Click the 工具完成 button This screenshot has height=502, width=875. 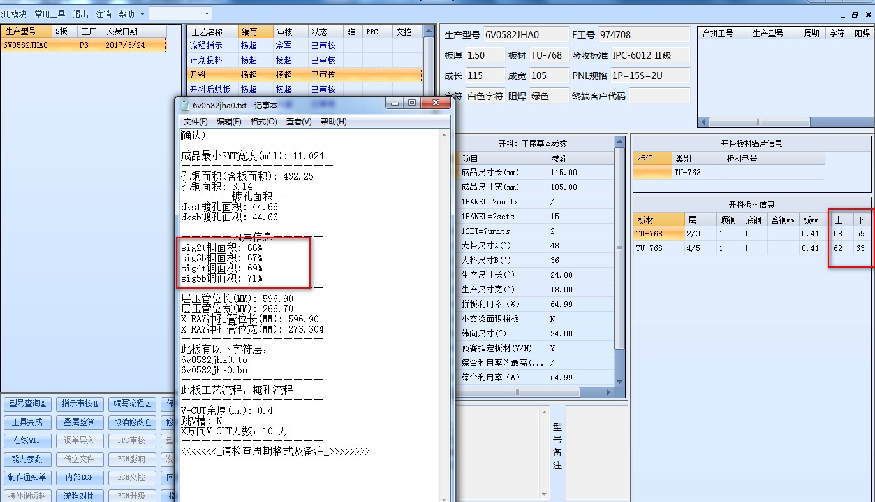[29, 422]
